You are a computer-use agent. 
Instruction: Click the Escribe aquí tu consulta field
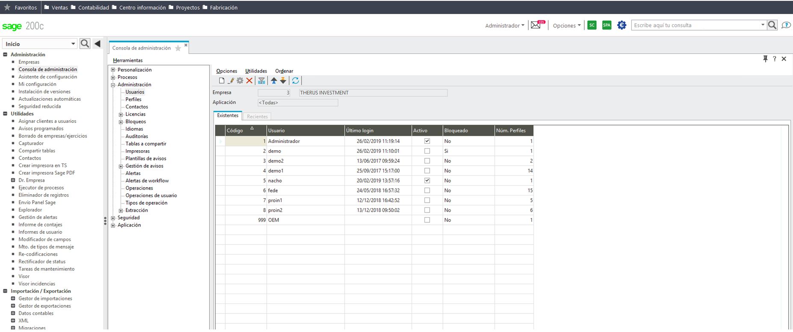coord(696,25)
